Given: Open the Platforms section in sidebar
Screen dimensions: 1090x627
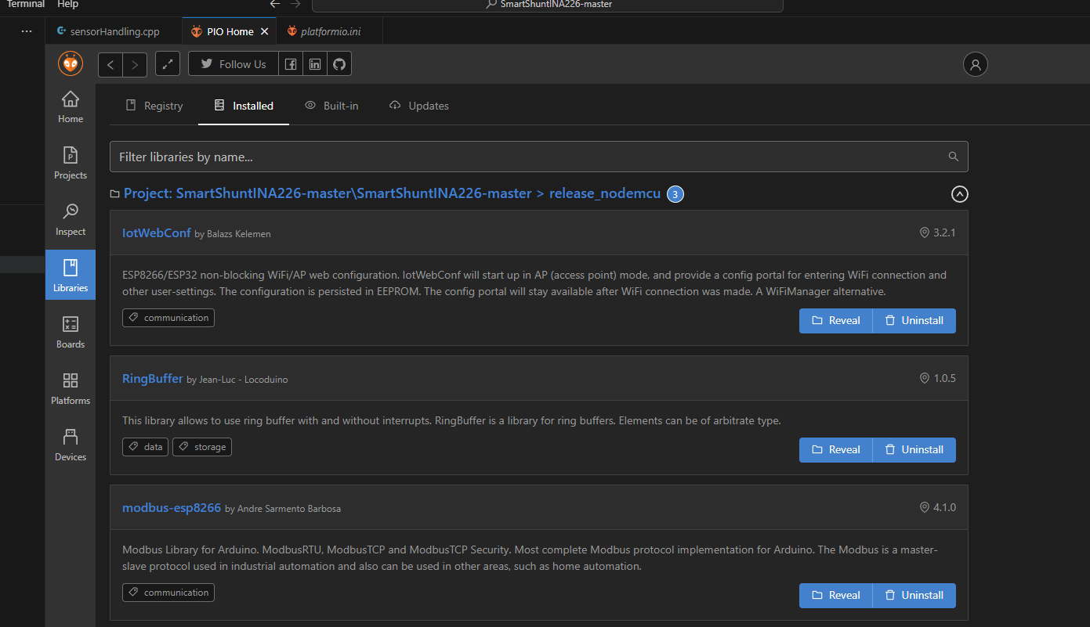Looking at the screenshot, I should pos(71,389).
